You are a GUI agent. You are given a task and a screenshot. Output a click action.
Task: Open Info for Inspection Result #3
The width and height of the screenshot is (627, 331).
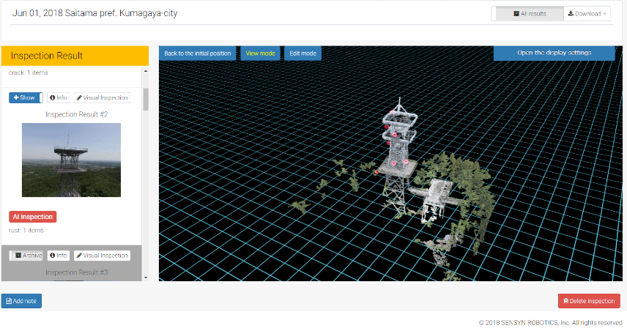click(x=59, y=256)
